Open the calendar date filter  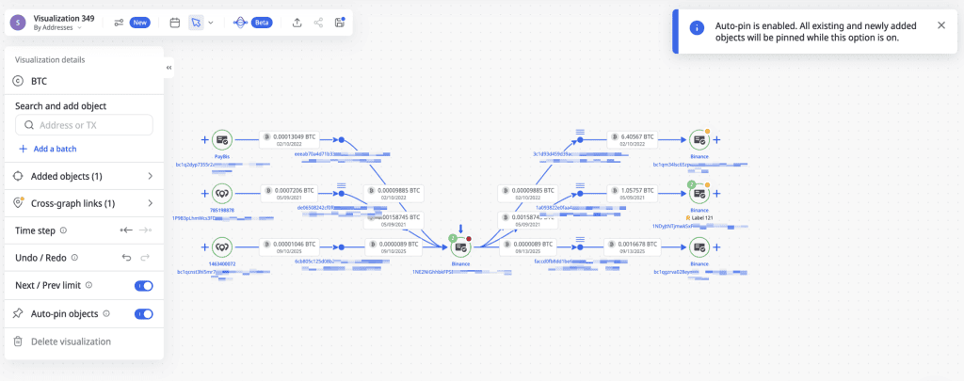coord(174,23)
